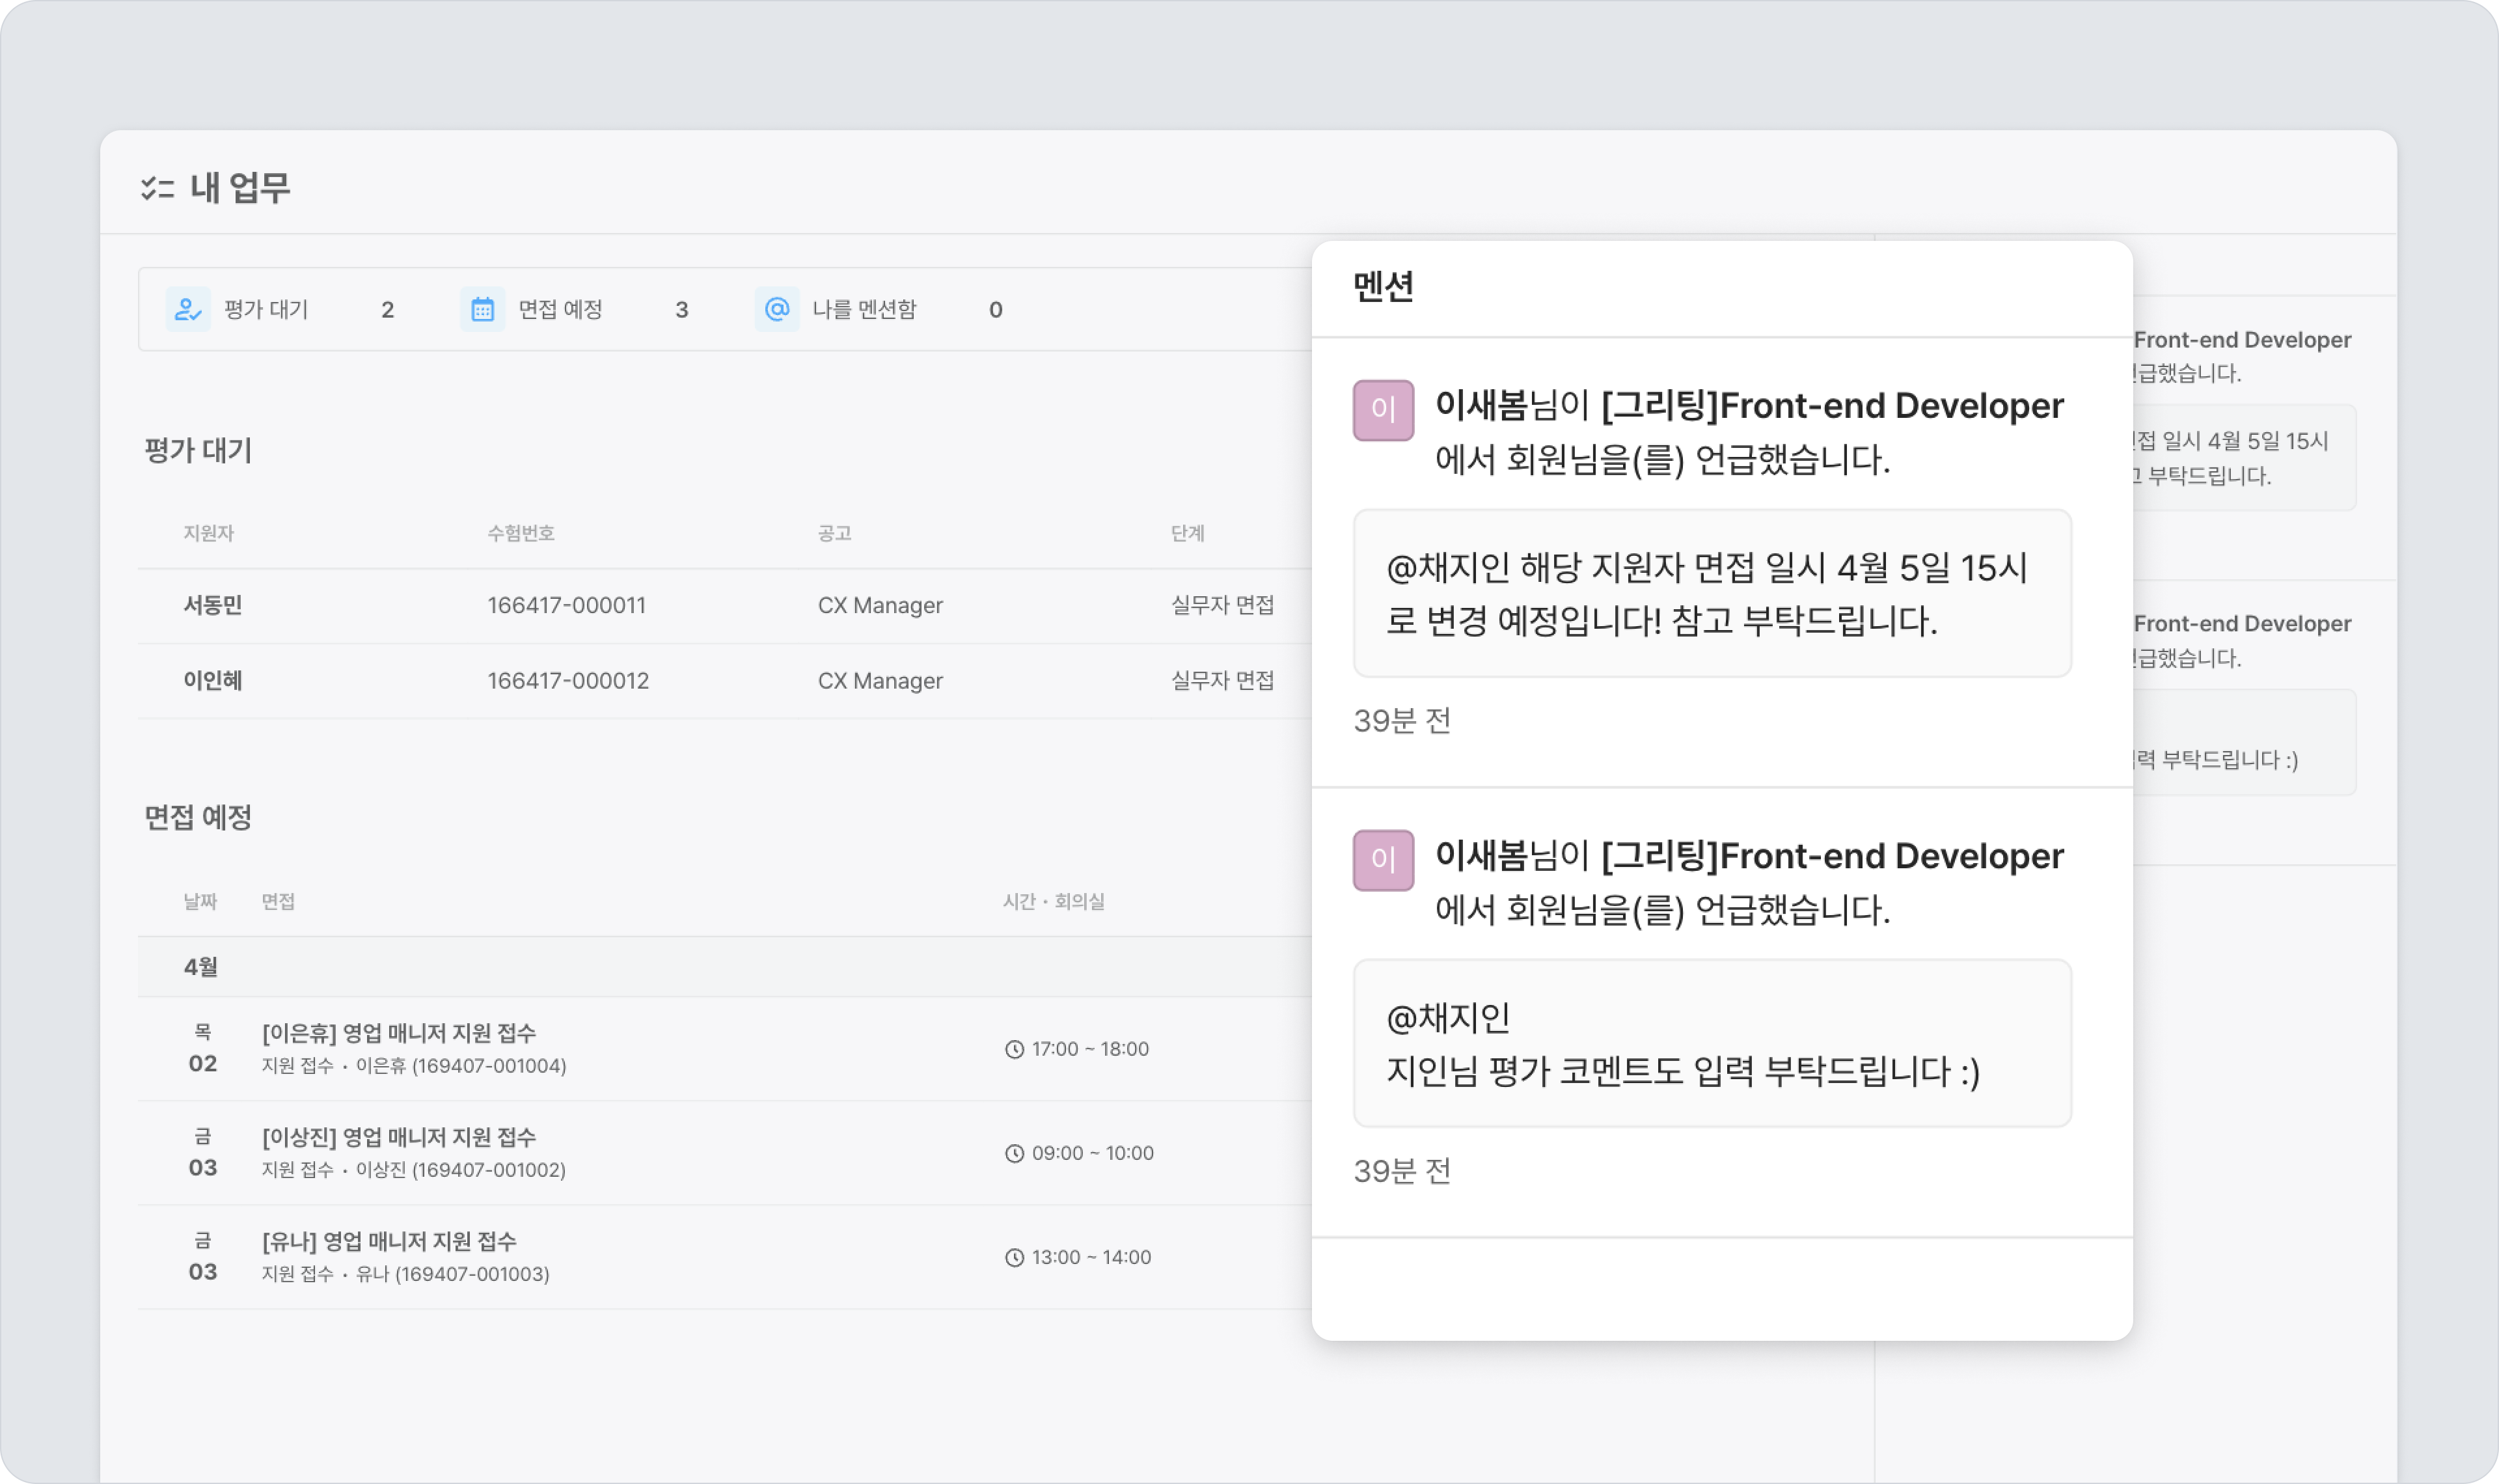Open mention about 면접 일시 4월 5일 15시
The image size is (2499, 1484).
tap(1710, 593)
